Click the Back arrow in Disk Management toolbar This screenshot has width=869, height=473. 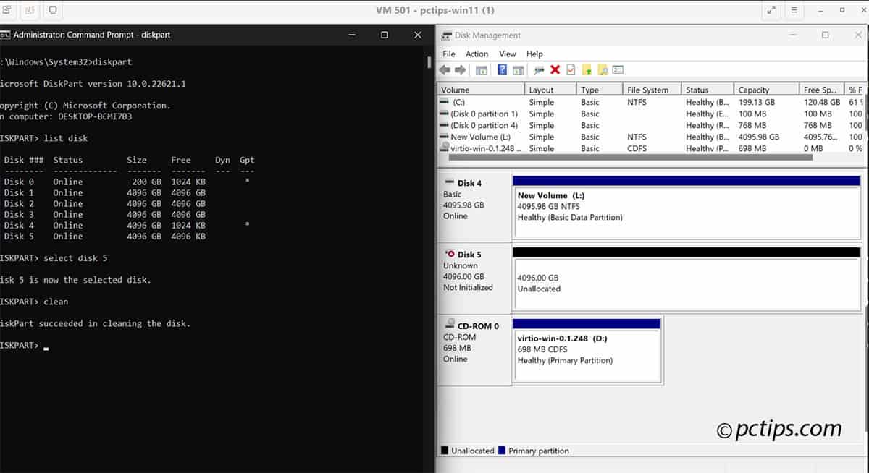point(445,69)
